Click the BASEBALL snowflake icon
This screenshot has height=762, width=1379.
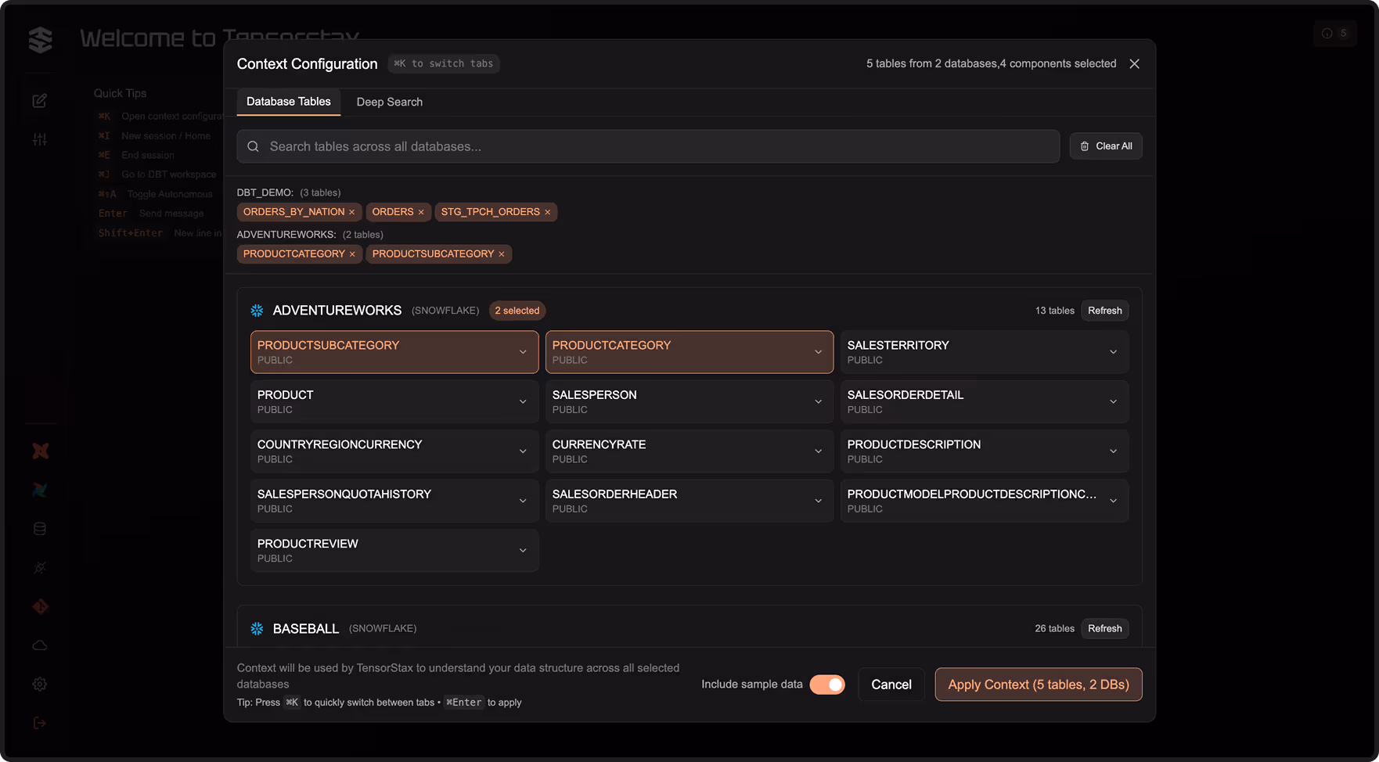pyautogui.click(x=257, y=628)
